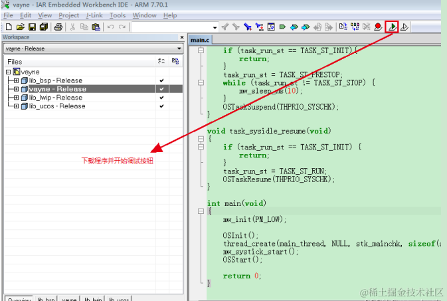The height and width of the screenshot is (301, 447).
Task: Select the Overview tab below the workspace
Action: (19, 299)
